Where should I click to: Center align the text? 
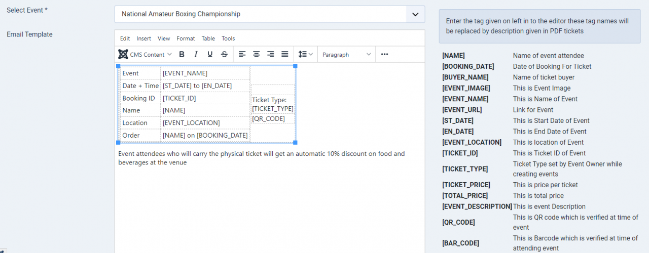pyautogui.click(x=257, y=55)
